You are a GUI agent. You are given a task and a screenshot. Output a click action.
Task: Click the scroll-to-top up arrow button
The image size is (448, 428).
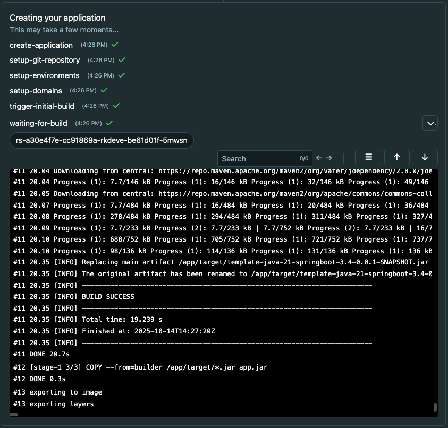396,158
